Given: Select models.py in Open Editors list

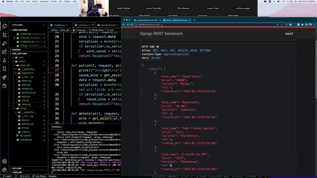Looking at the screenshot, I should coord(28,34).
